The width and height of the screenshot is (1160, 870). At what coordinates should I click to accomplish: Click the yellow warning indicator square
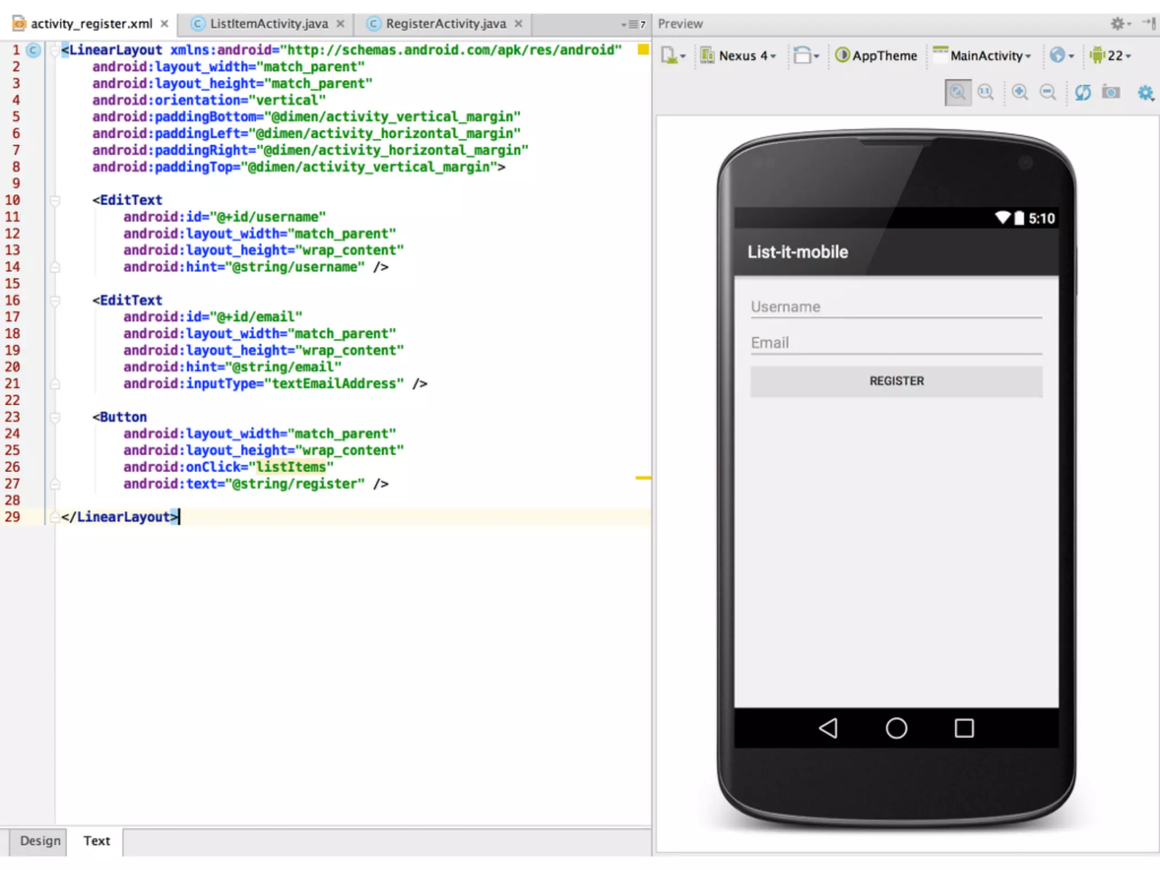coord(643,49)
